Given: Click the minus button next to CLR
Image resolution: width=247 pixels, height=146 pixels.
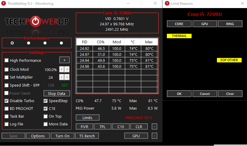Looking at the screenshot, I should click(x=155, y=127).
